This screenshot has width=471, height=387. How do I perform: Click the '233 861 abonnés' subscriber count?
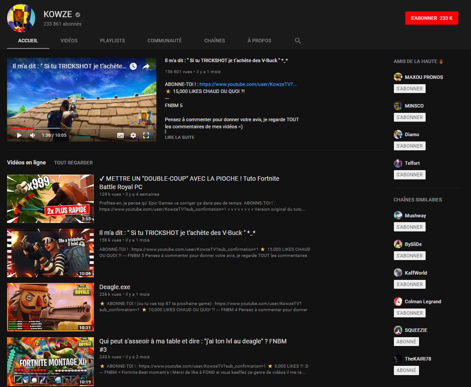(63, 24)
